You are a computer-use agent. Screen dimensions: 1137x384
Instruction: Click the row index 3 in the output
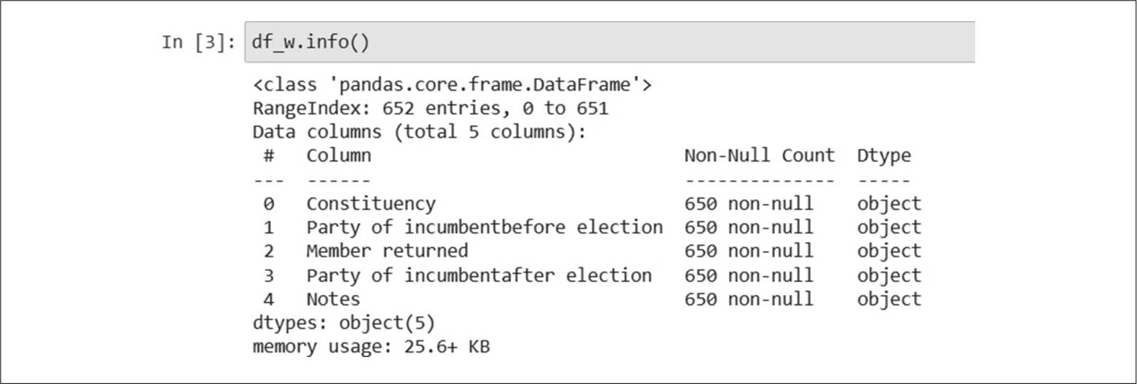(x=268, y=275)
